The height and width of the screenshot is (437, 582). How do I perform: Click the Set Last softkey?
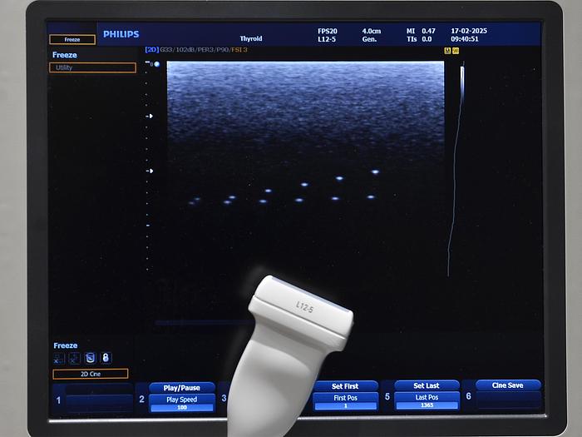coord(427,385)
